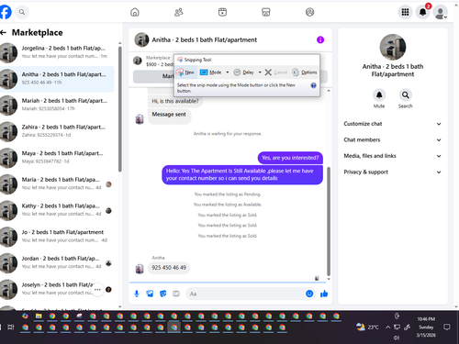Screen dimensions: 459x344
Task: Attach a photo icon in composer
Action: tap(150, 294)
